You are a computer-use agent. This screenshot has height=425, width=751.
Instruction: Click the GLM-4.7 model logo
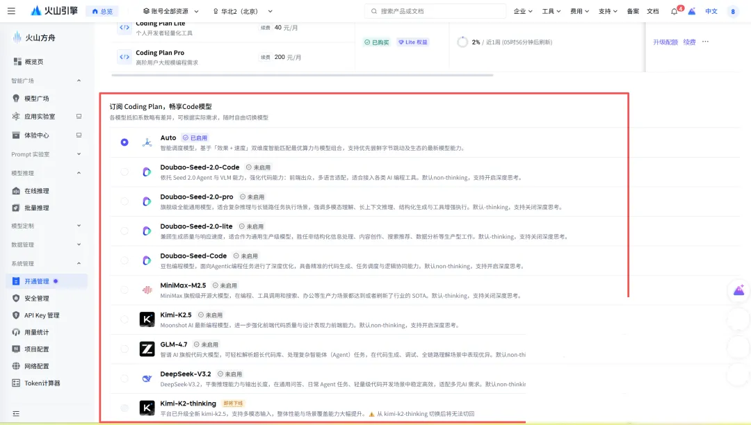point(147,349)
